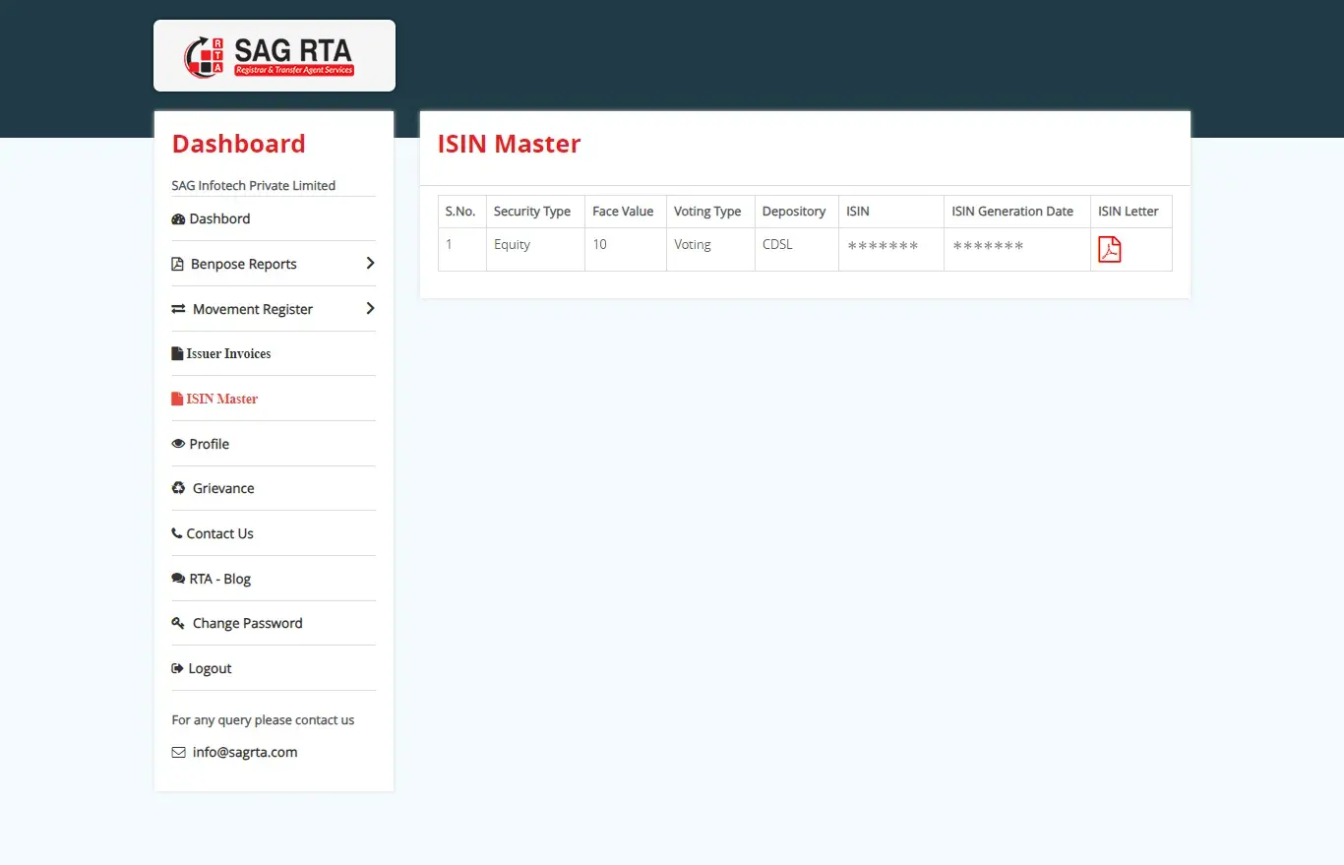Open the ISIN Letter PDF icon
Screen dimensions: 1344x865
[x=1109, y=250]
